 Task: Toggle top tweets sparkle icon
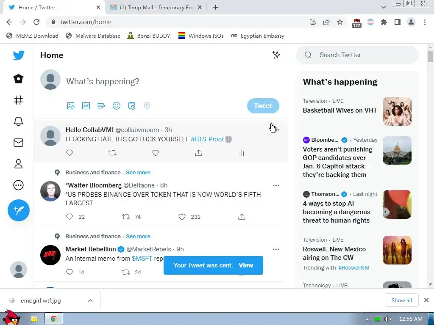pyautogui.click(x=276, y=55)
